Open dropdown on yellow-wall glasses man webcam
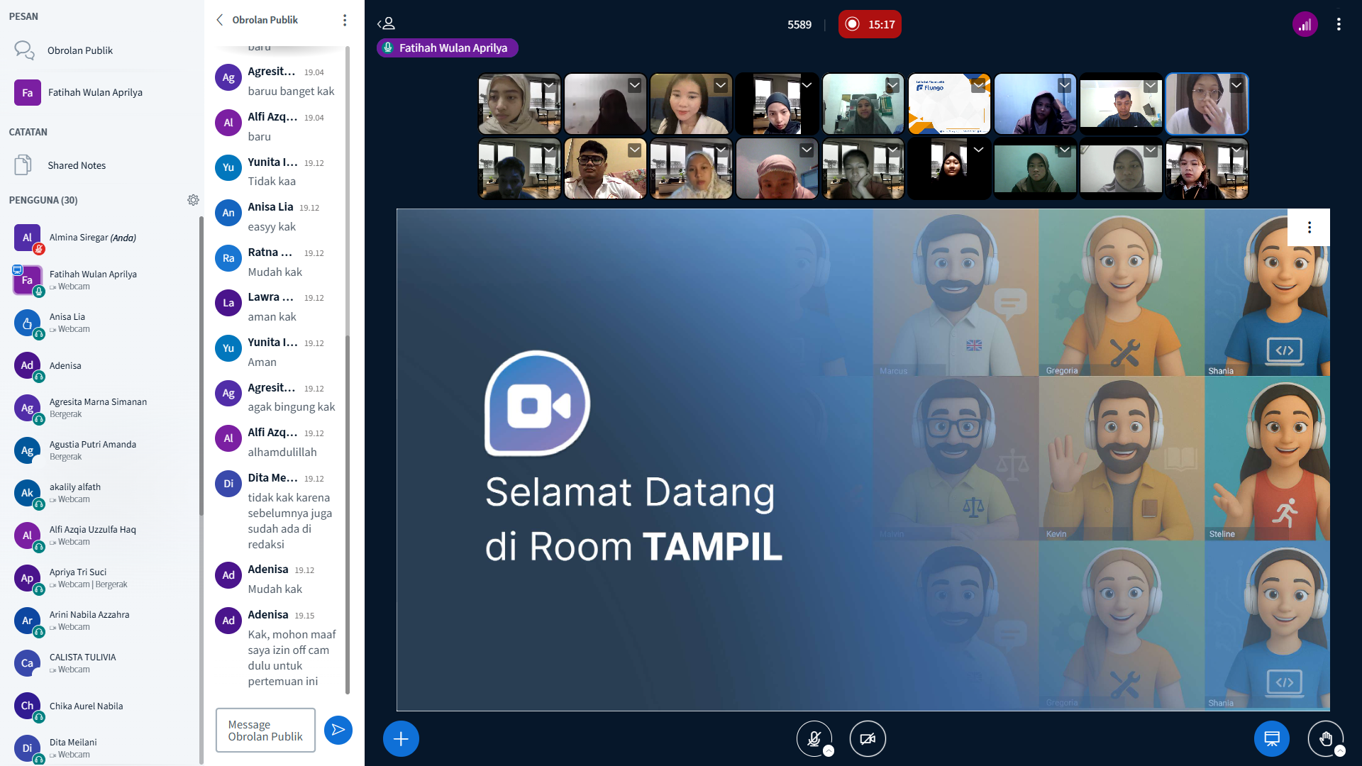Viewport: 1362px width, 766px height. point(635,150)
